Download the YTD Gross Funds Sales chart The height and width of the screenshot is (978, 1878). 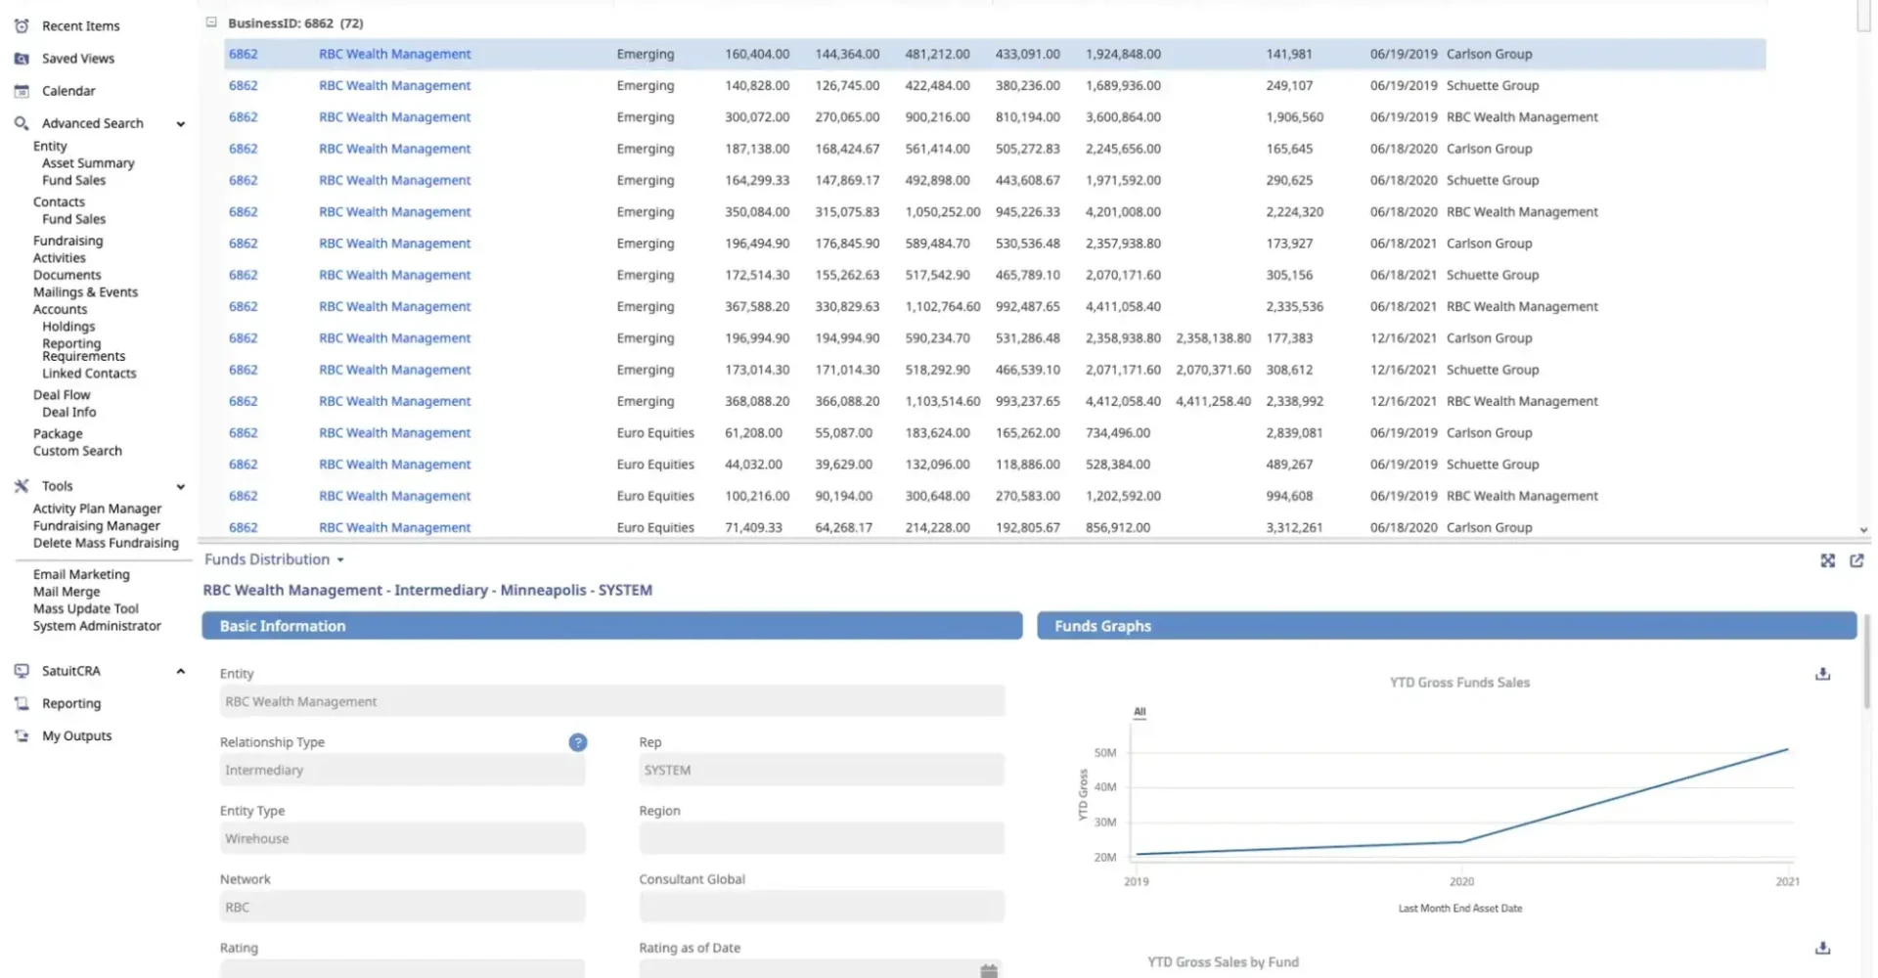tap(1822, 674)
